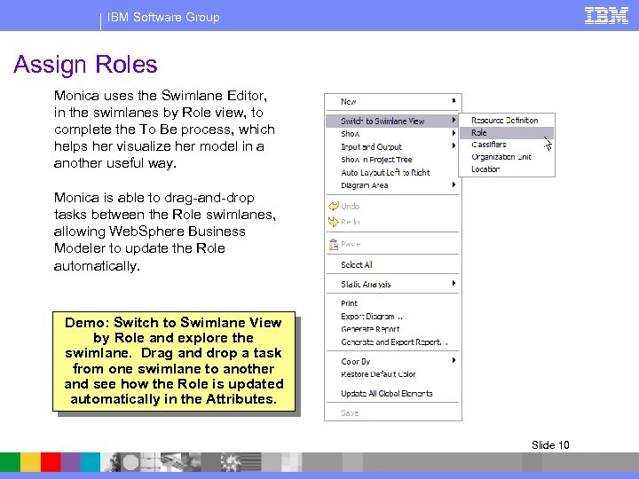Choose Restore Default Color

coord(393,374)
